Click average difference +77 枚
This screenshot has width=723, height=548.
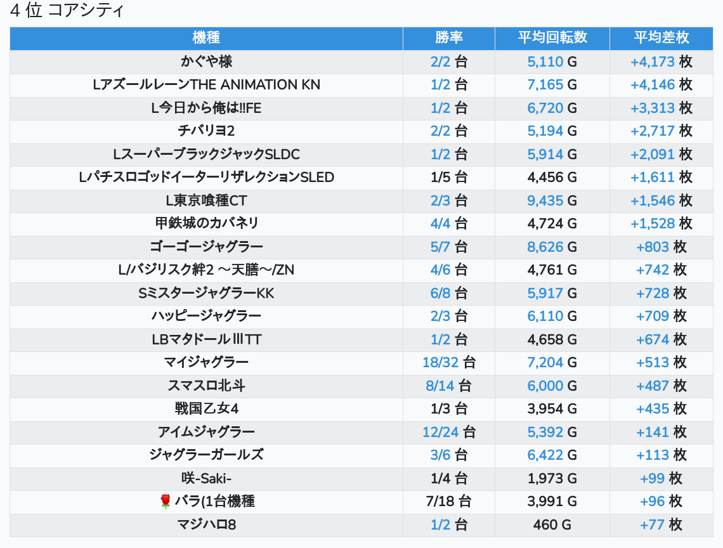pyautogui.click(x=661, y=525)
